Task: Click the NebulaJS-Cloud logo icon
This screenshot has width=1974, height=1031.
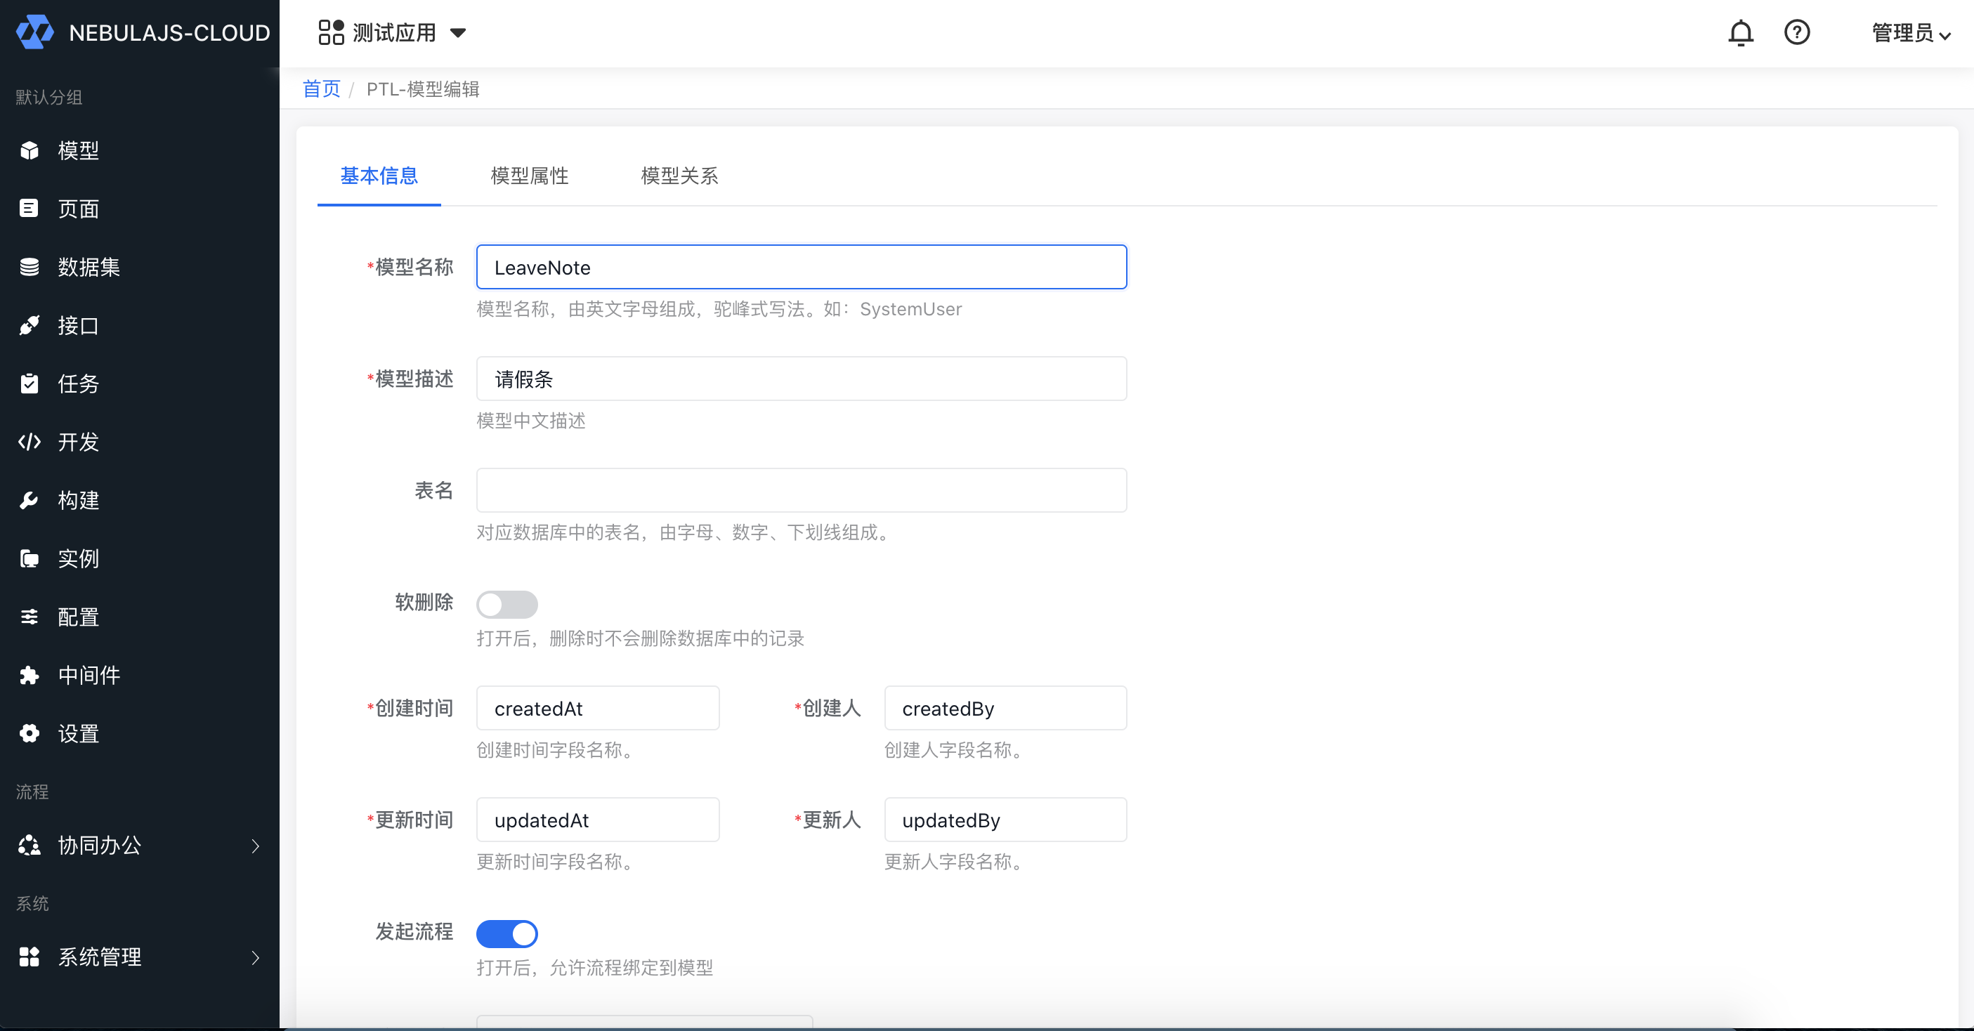Action: tap(35, 33)
